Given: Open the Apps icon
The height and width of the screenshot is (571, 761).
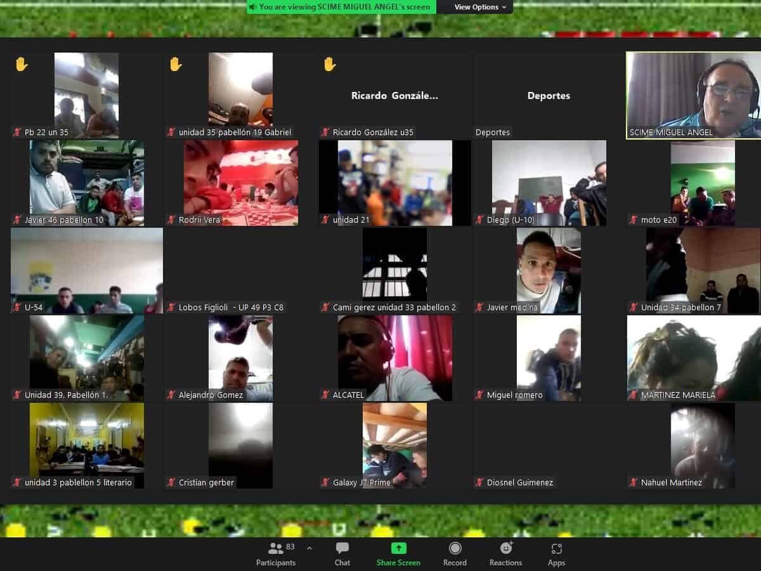Looking at the screenshot, I should coord(556,549).
